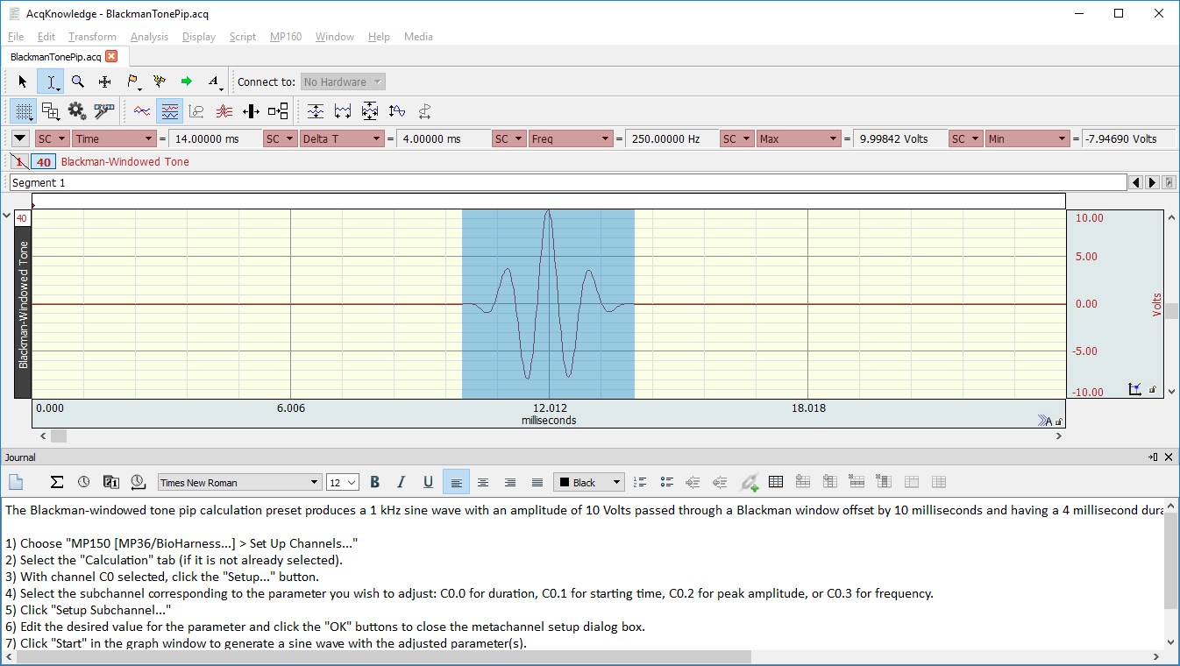Screen dimensions: 1180x666
Task: Open the Freq measurement dropdown
Action: pyautogui.click(x=570, y=138)
